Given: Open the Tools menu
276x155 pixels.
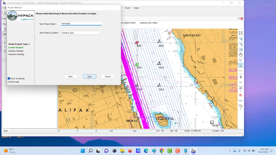Looking at the screenshot, I should point(129,8).
